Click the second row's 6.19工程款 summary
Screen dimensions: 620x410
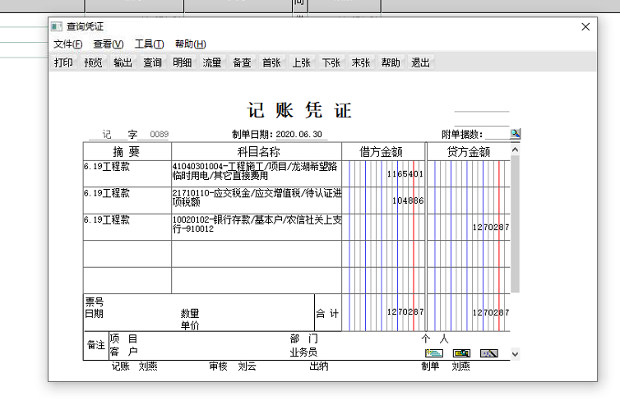coord(107,193)
